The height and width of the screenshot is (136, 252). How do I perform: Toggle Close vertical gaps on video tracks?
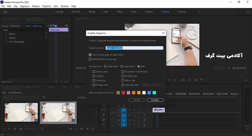[90, 55]
